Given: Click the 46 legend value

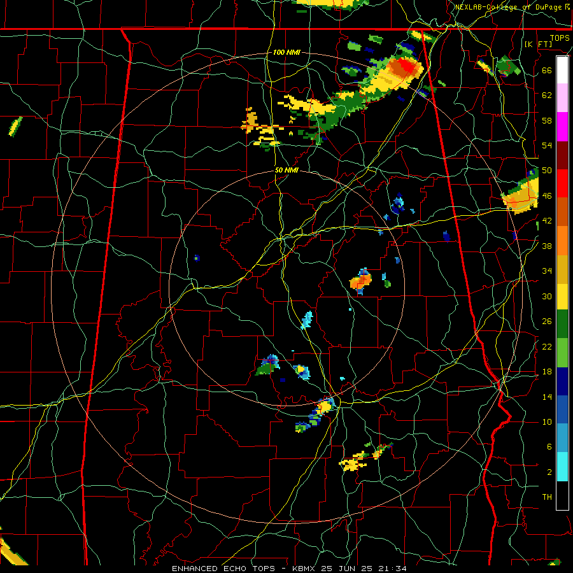Looking at the screenshot, I should (547, 196).
